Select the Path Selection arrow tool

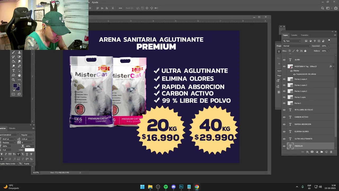19,71
